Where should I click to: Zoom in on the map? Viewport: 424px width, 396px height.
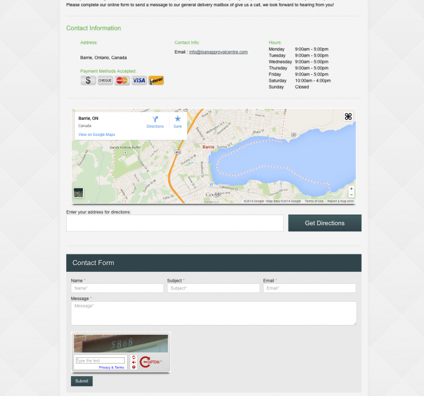[351, 189]
